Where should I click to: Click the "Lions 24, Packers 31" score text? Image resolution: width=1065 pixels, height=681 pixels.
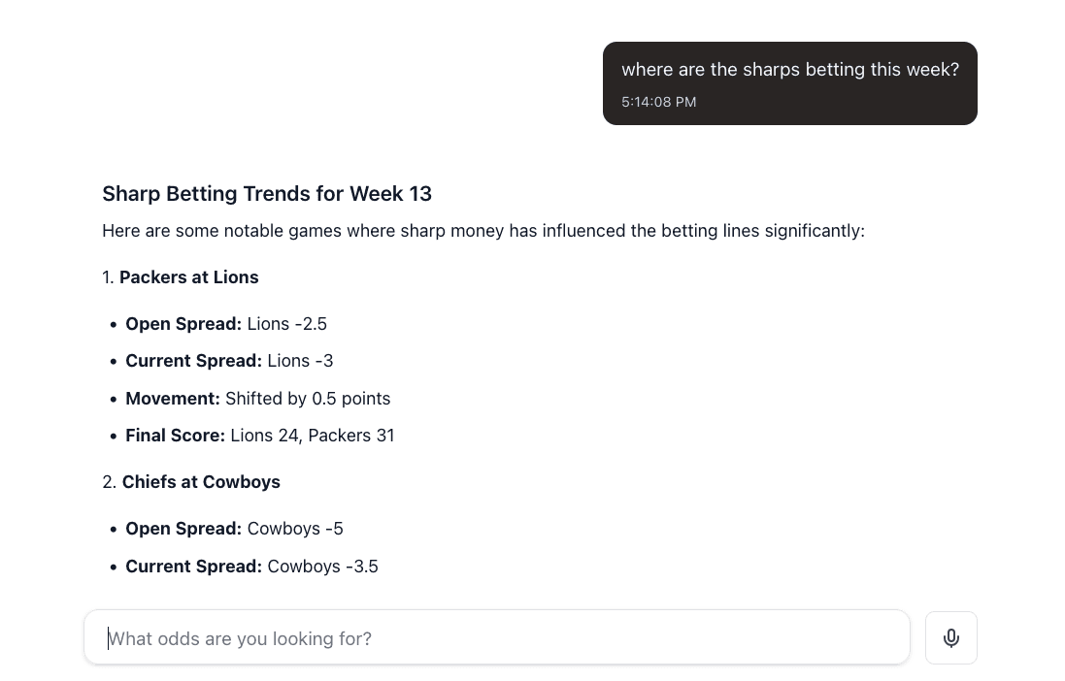(x=313, y=436)
